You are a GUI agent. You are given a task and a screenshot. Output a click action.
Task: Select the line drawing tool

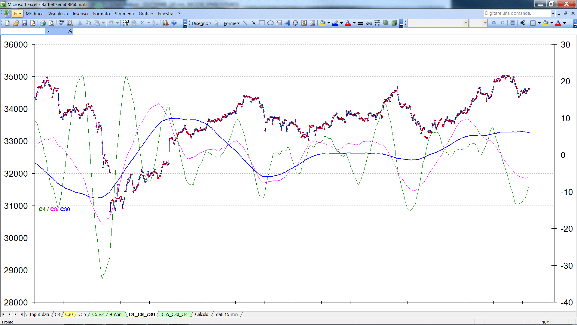pyautogui.click(x=245, y=23)
